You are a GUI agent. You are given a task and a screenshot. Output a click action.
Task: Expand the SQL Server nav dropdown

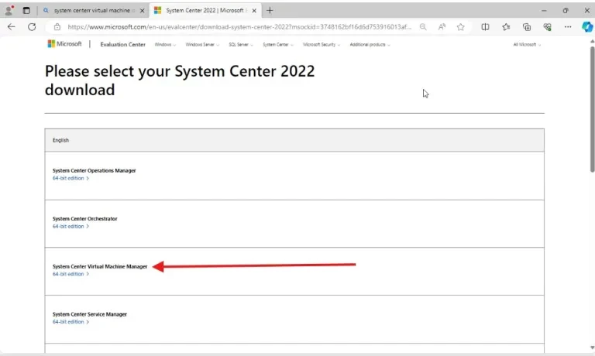(241, 44)
